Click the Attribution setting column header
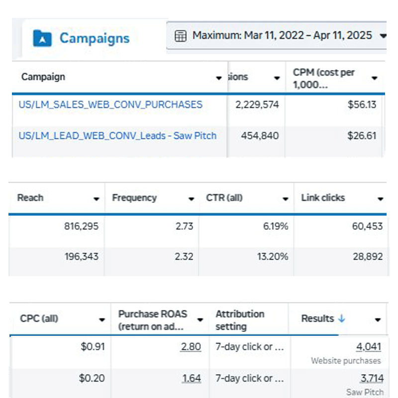The width and height of the screenshot is (398, 398). point(240,320)
